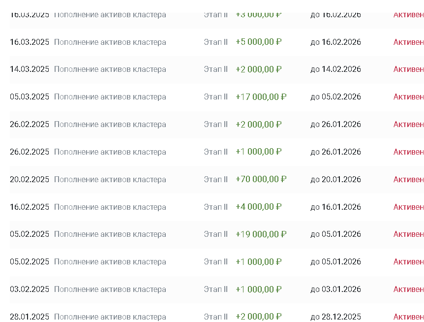Click the +70 000,00 ₽ amount
Viewport: 424px width, 322px height.
point(261,179)
